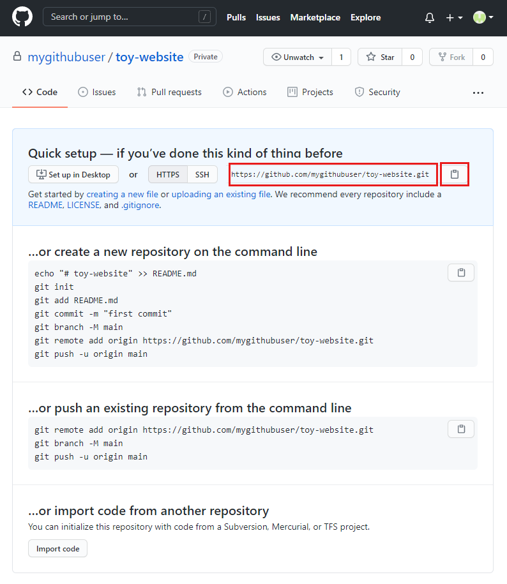The height and width of the screenshot is (584, 507).
Task: Switch to the repository Issues tab
Action: [97, 92]
